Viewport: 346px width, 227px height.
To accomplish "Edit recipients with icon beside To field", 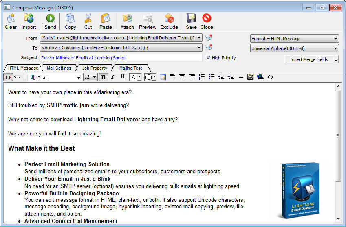I will [x=209, y=47].
